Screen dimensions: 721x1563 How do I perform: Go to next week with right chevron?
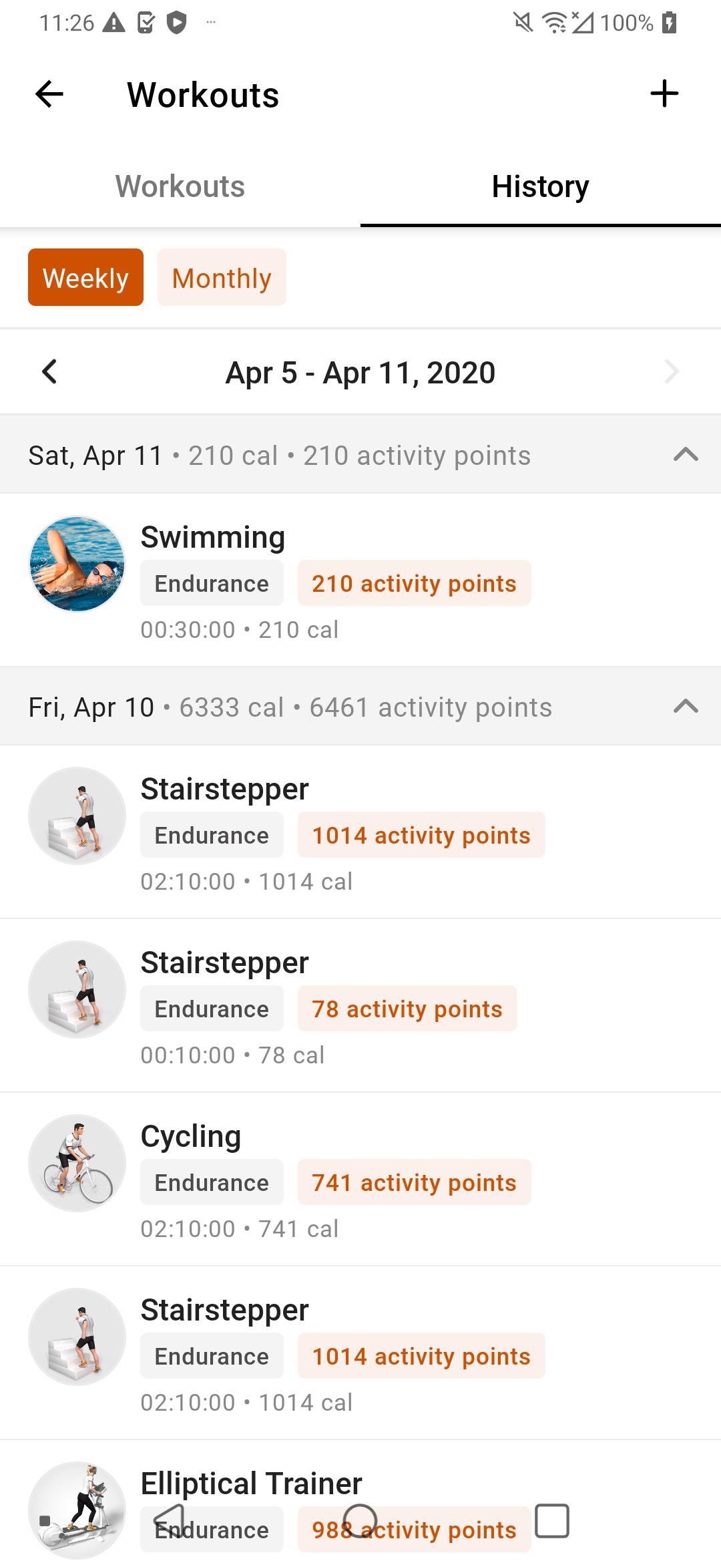672,372
